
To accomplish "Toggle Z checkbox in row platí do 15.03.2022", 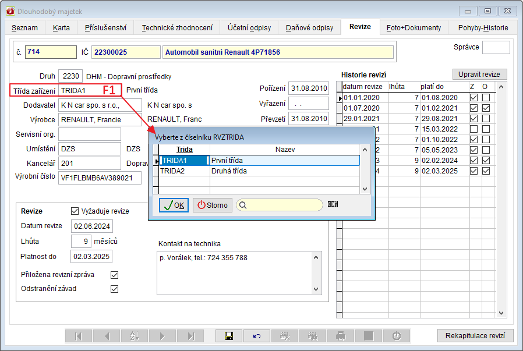I will tap(473, 129).
